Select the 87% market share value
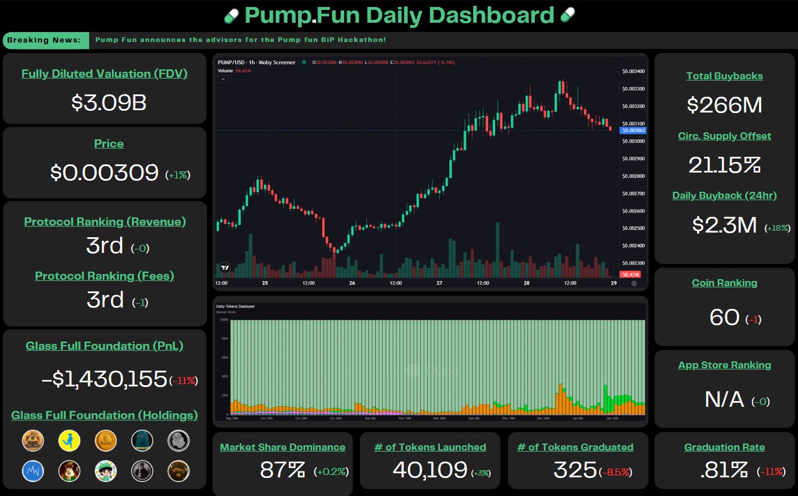The height and width of the screenshot is (496, 798). (x=283, y=470)
